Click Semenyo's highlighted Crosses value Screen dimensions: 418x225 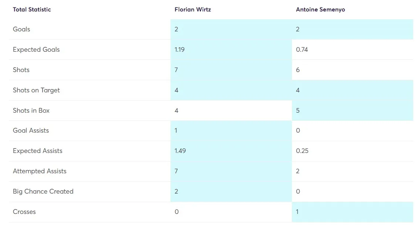297,212
